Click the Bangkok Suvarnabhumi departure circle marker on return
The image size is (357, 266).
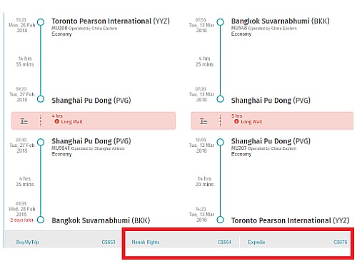pos(221,22)
